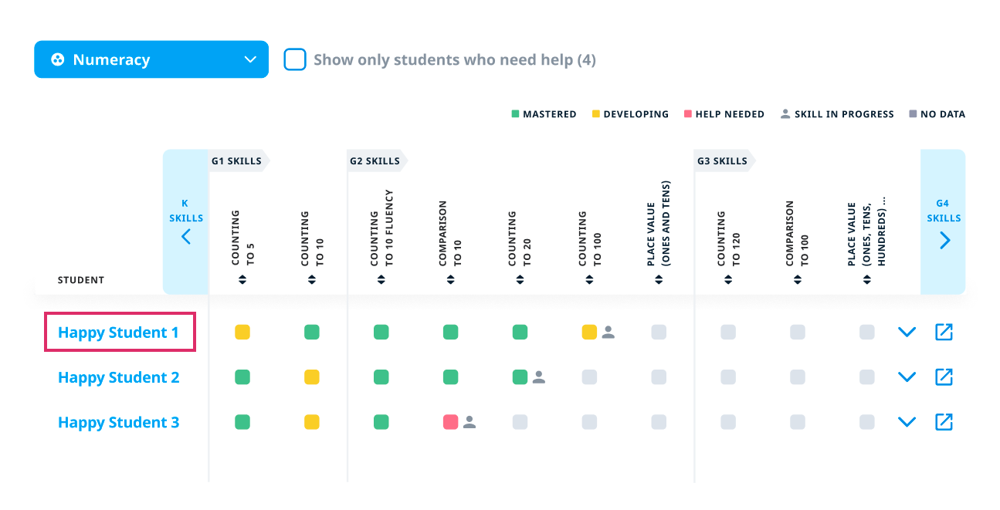Click Happy Student 1 yellow Counting to 5 square
This screenshot has height=510, width=1000.
[x=242, y=333]
